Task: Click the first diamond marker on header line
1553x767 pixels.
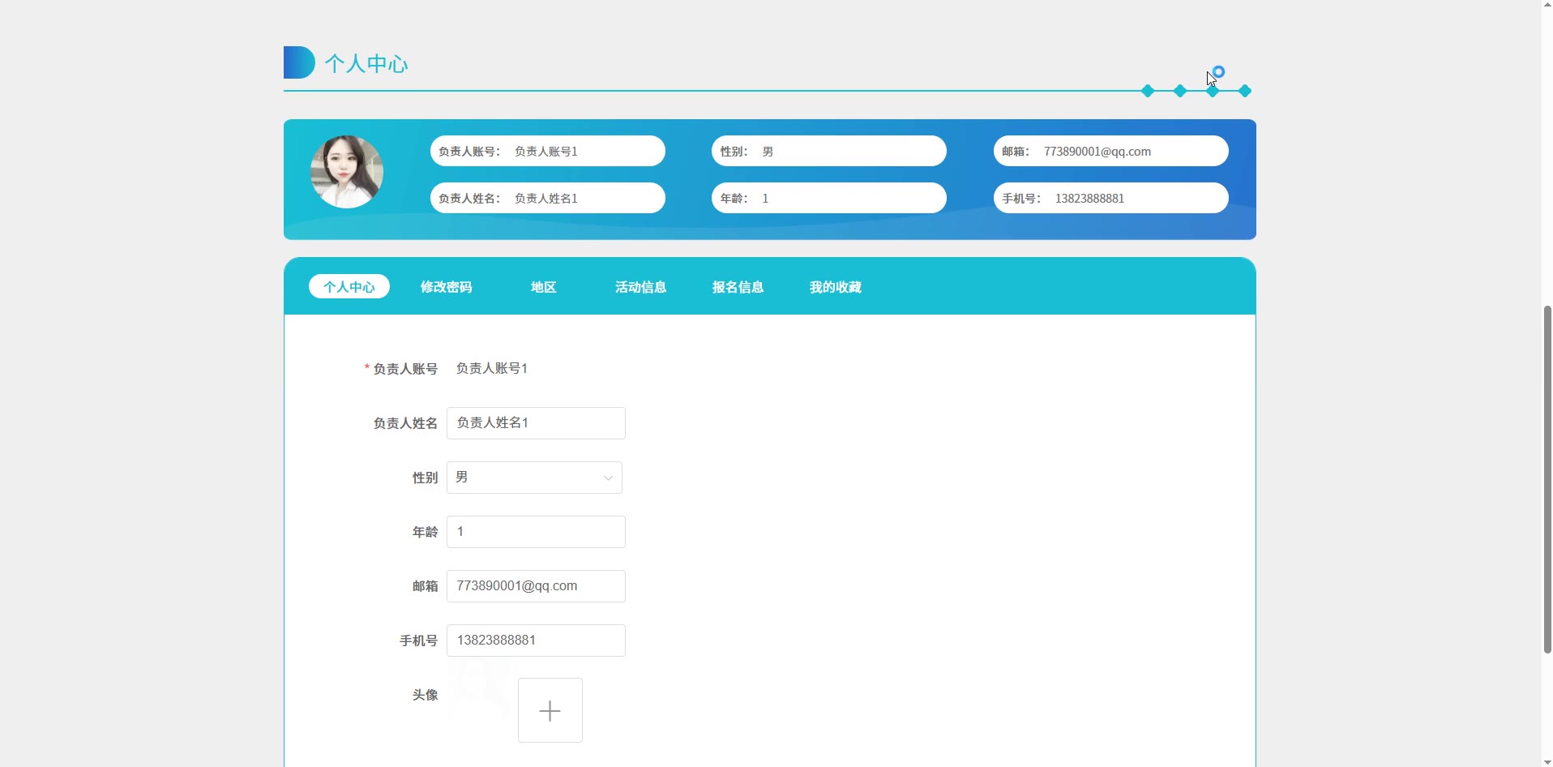Action: tap(1148, 91)
